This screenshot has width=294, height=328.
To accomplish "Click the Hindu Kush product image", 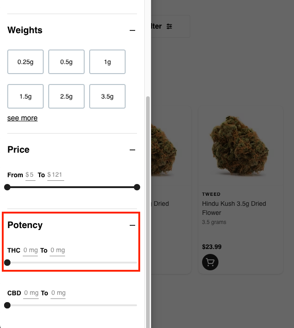I will 240,145.
